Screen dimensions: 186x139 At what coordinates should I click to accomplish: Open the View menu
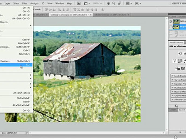[50, 3]
